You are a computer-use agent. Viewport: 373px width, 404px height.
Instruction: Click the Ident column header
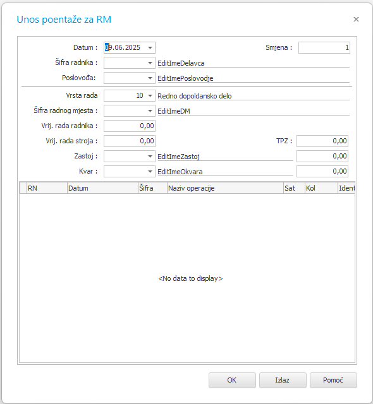[346, 188]
